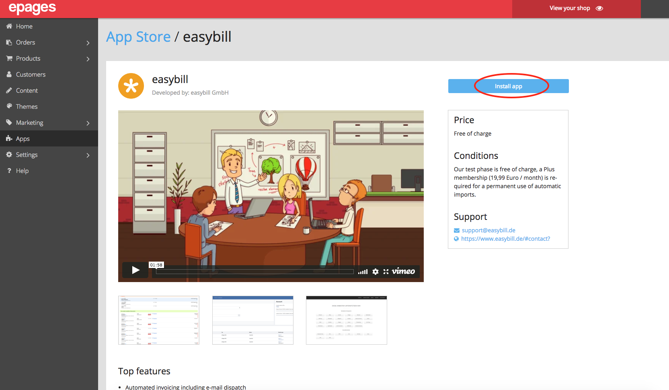Click the 'Price' heading
This screenshot has width=669, height=390.
(x=464, y=120)
